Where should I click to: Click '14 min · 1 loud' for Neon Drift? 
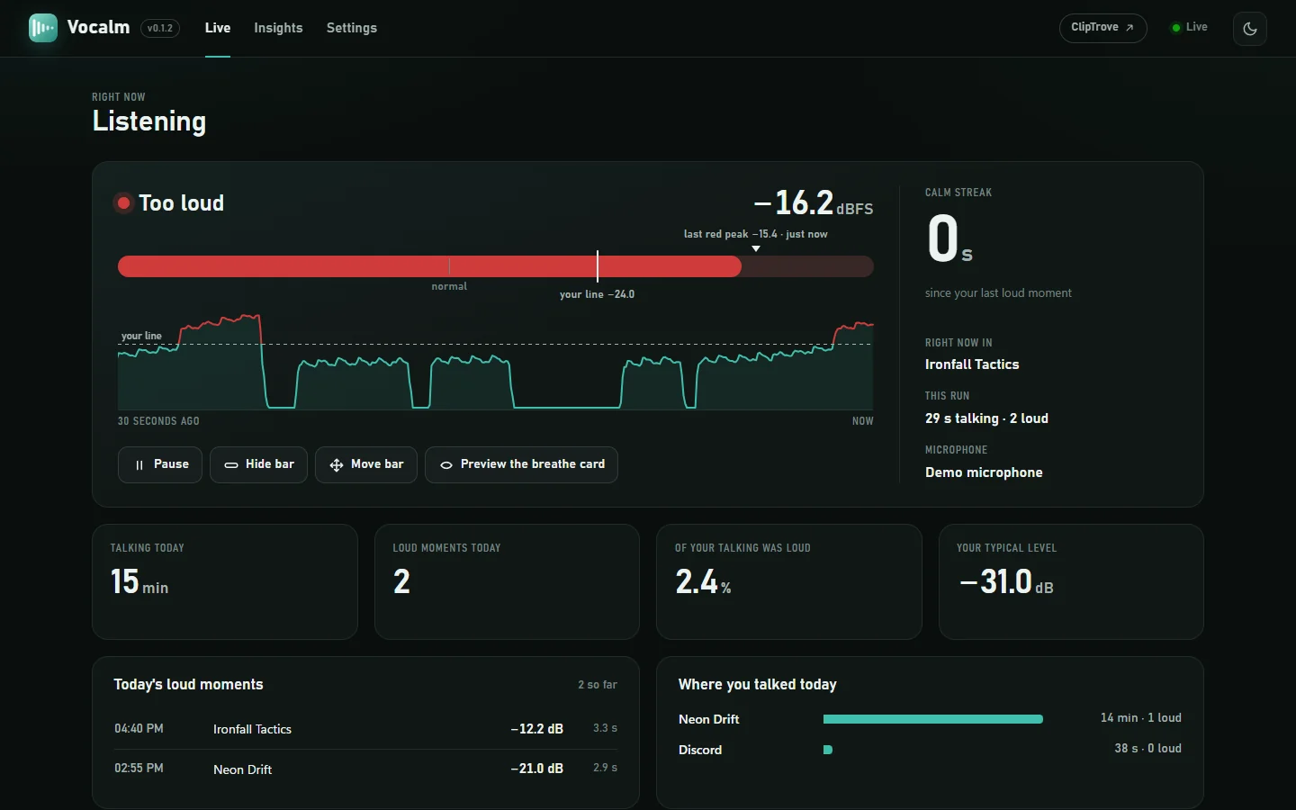(1141, 718)
